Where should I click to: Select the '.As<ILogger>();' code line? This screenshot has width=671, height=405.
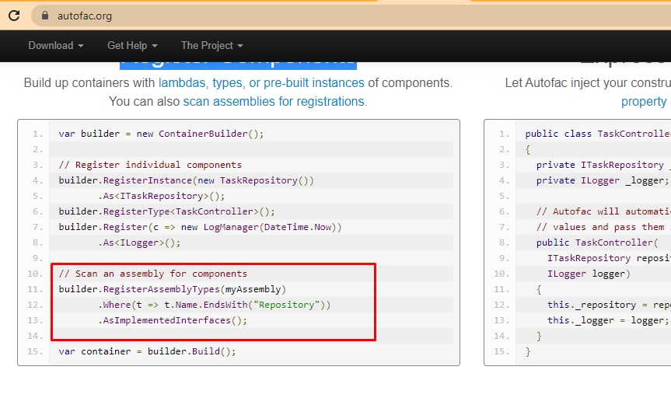point(139,243)
